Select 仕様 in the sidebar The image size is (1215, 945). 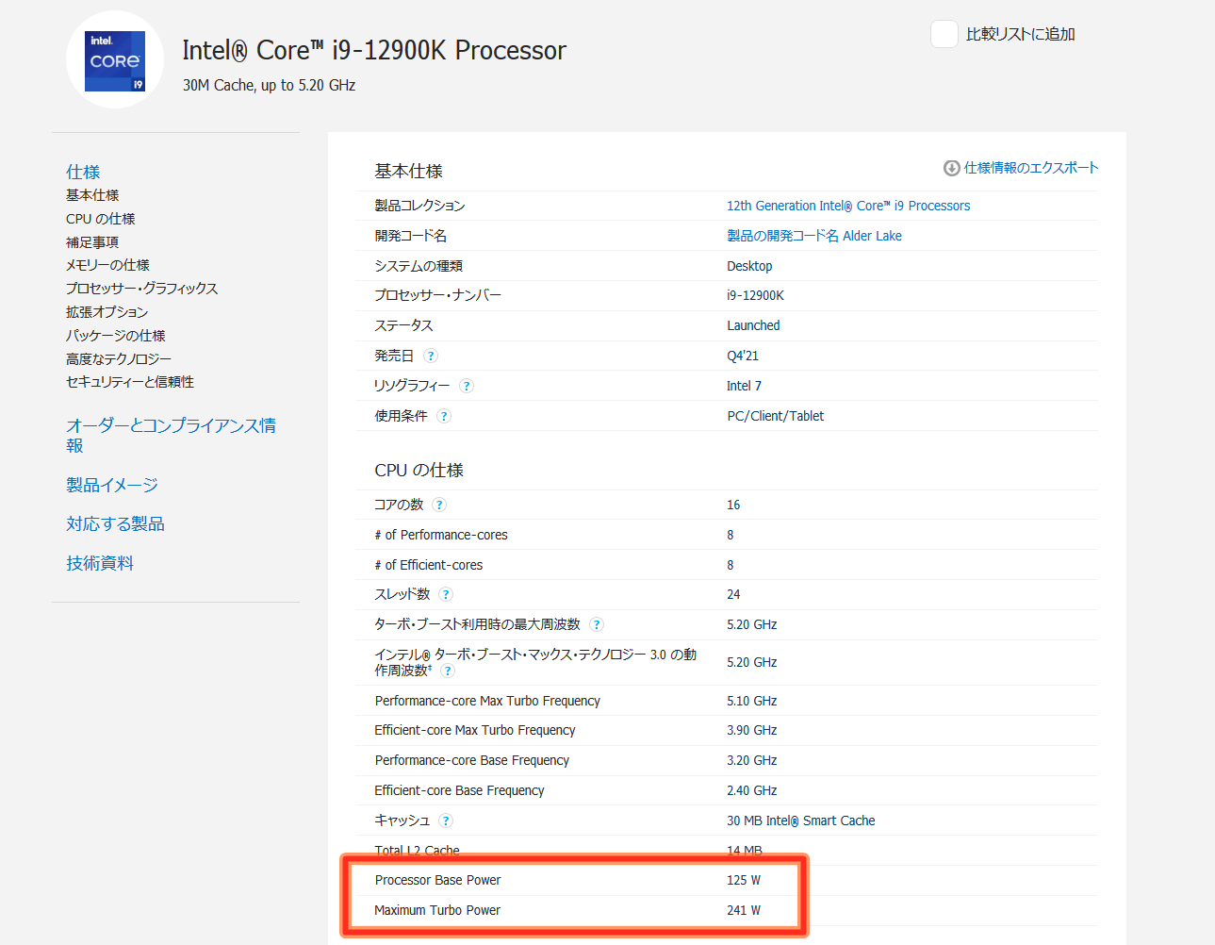click(x=83, y=172)
